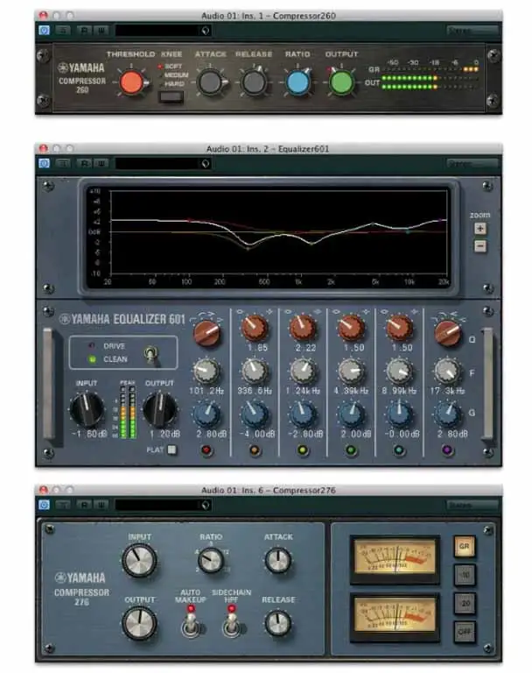This screenshot has height=673, width=532.
Task: Click the Q knob reading 2.22
Action: click(x=303, y=329)
